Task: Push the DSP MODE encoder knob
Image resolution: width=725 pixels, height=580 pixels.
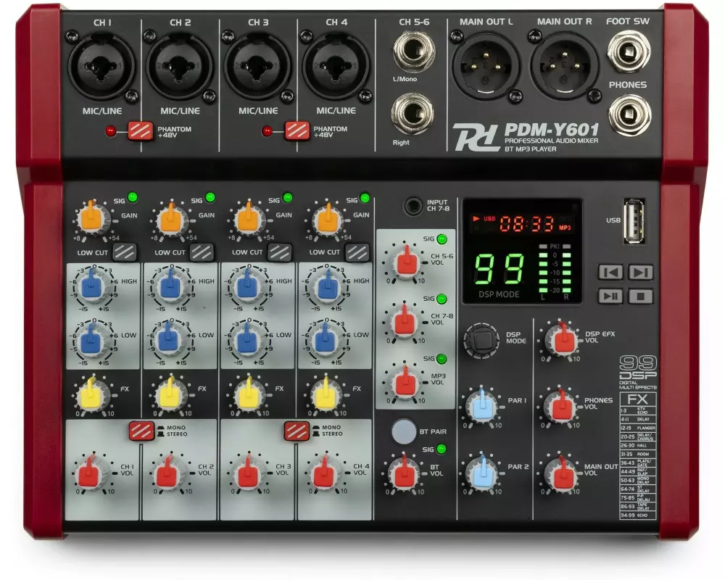Action: click(481, 339)
